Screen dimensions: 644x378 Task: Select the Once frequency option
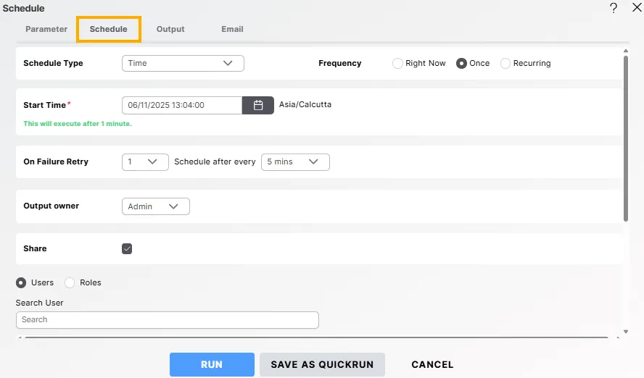point(461,64)
